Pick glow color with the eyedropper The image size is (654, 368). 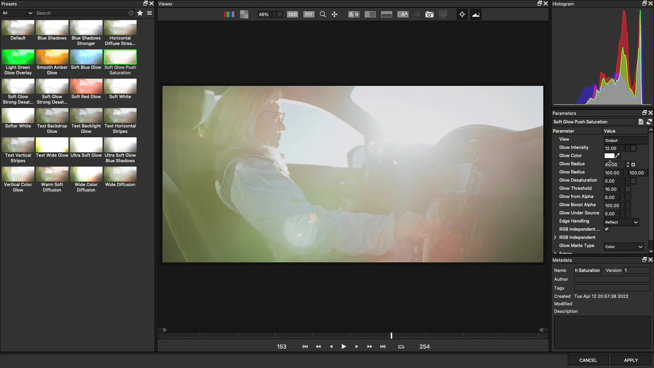pos(618,156)
